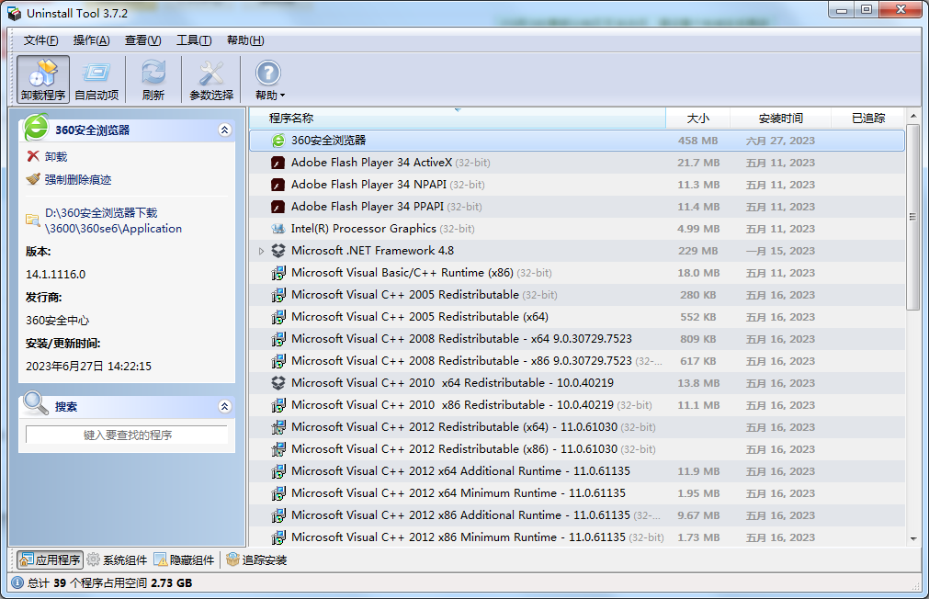
Task: Sort by 已追踪 column header
Action: click(868, 118)
